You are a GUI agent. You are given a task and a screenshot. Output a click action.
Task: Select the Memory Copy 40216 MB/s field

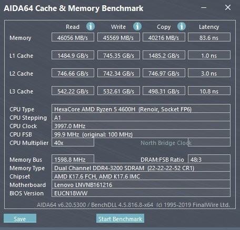point(164,37)
